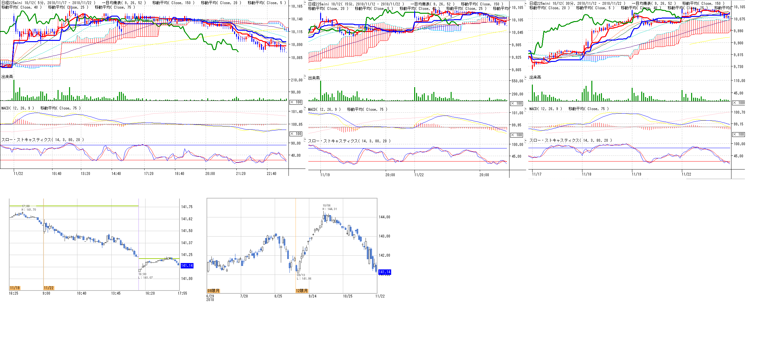Click the ×100 MACD multiplier on 15-minute chart
Screen dimensions: 758x339
(517, 135)
